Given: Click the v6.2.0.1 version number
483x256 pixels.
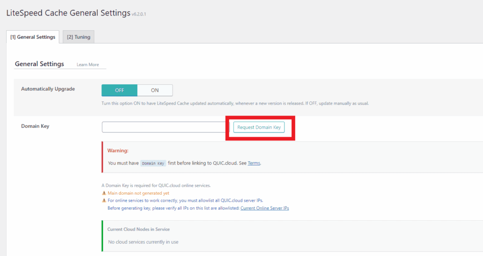Looking at the screenshot, I should pyautogui.click(x=139, y=14).
